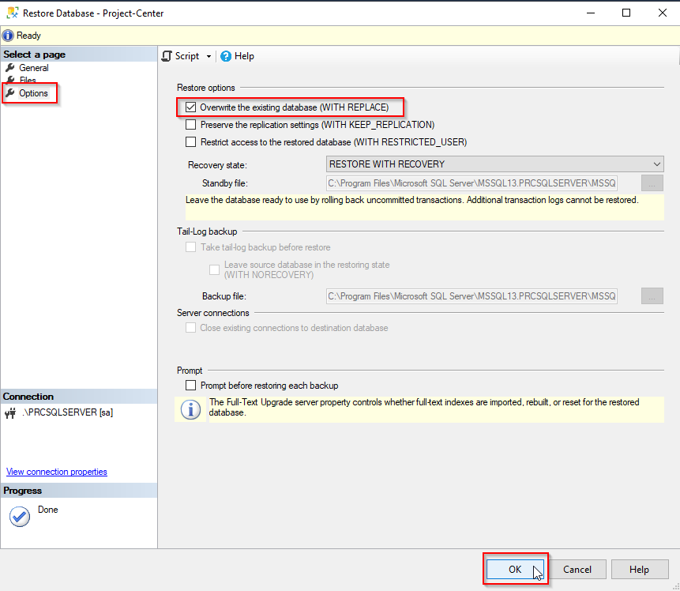Screen dimensions: 680x591
Task: Open View connection properties link
Action: click(x=57, y=472)
